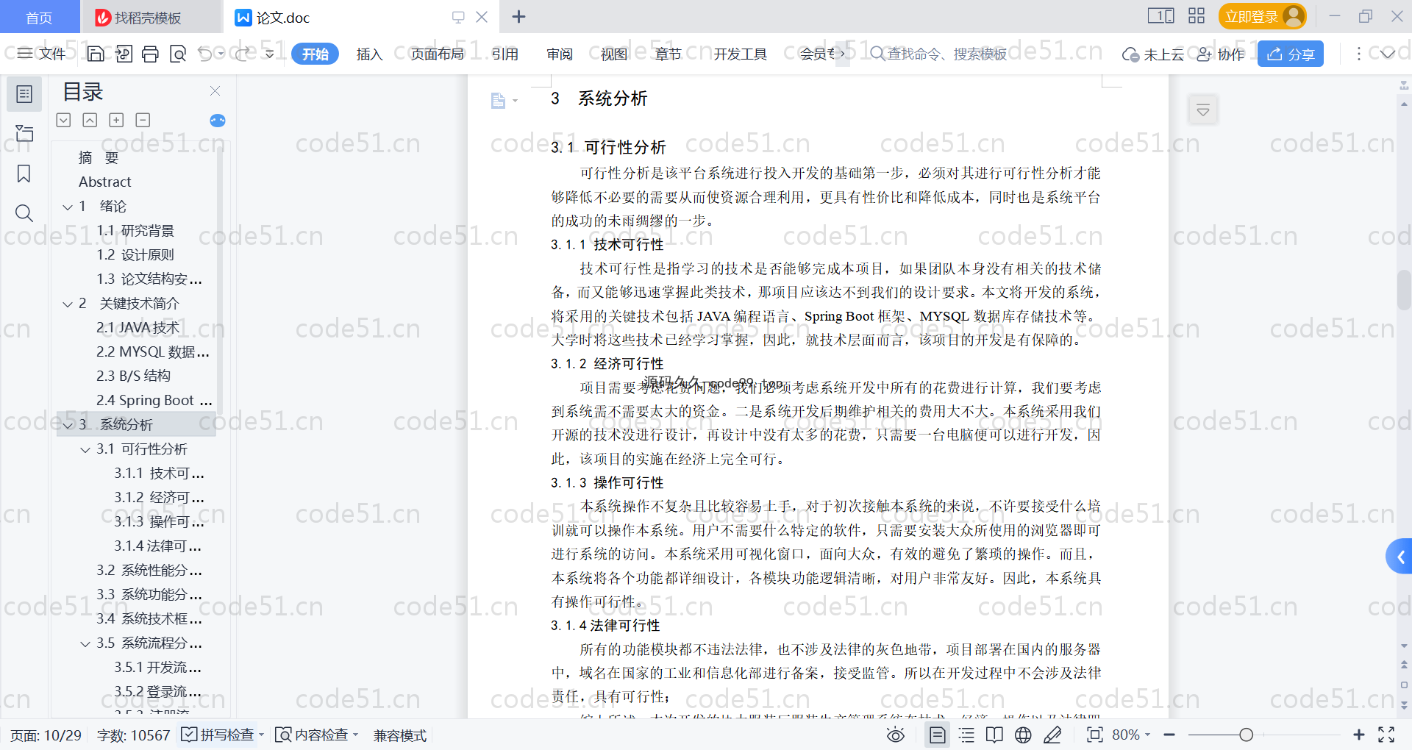This screenshot has height=750, width=1412.
Task: Close the 目录 outline panel
Action: tap(215, 90)
